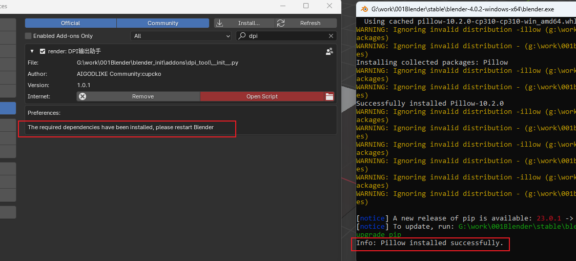
Task: Toggle Enabled Add-ons Only checkbox
Action: 28,36
